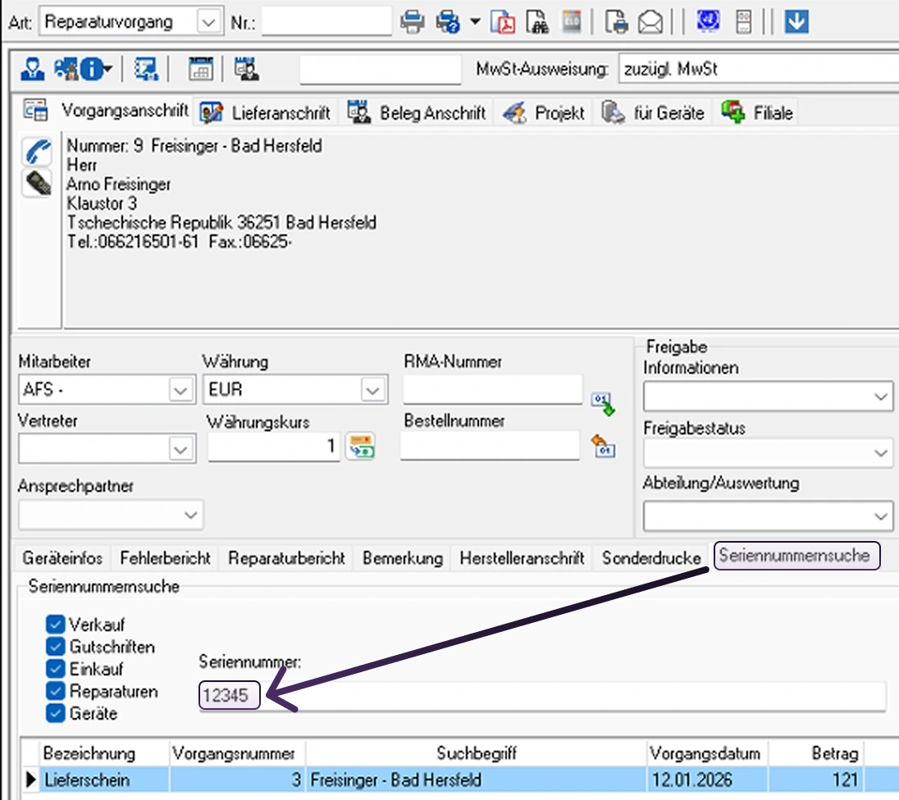Click the PDF export icon
Screen dimensions: 899x800
503,22
